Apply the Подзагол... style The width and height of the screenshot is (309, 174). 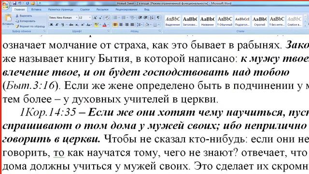point(242,21)
